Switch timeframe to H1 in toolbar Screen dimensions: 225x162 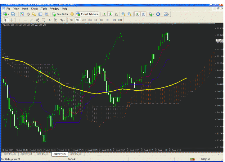click(x=96, y=20)
